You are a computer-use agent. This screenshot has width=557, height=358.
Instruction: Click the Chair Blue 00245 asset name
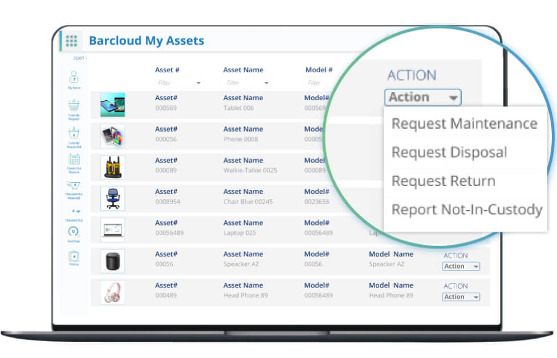pyautogui.click(x=248, y=201)
